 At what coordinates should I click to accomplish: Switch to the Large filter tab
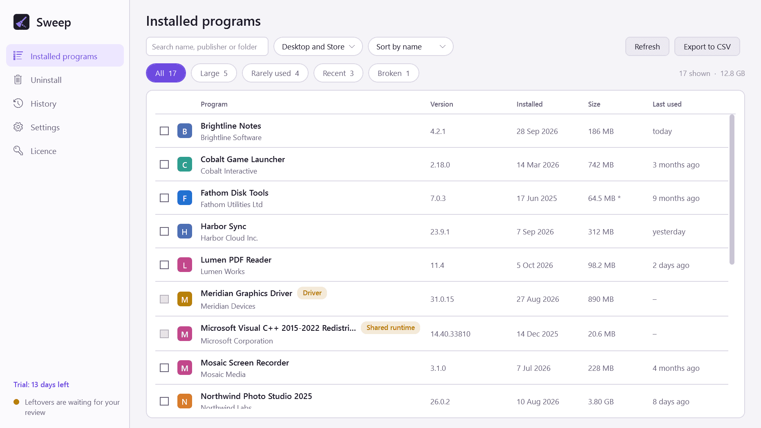[x=214, y=73]
